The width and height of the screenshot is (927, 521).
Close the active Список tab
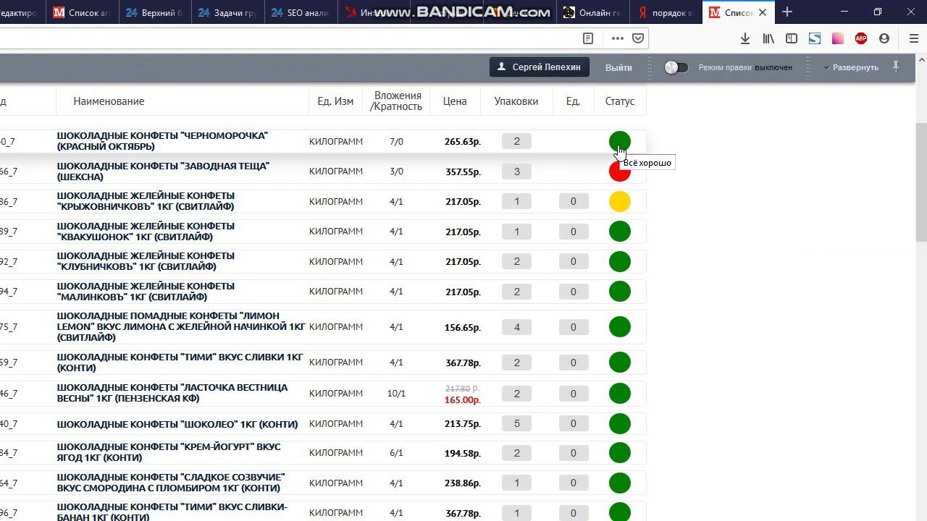[x=763, y=12]
